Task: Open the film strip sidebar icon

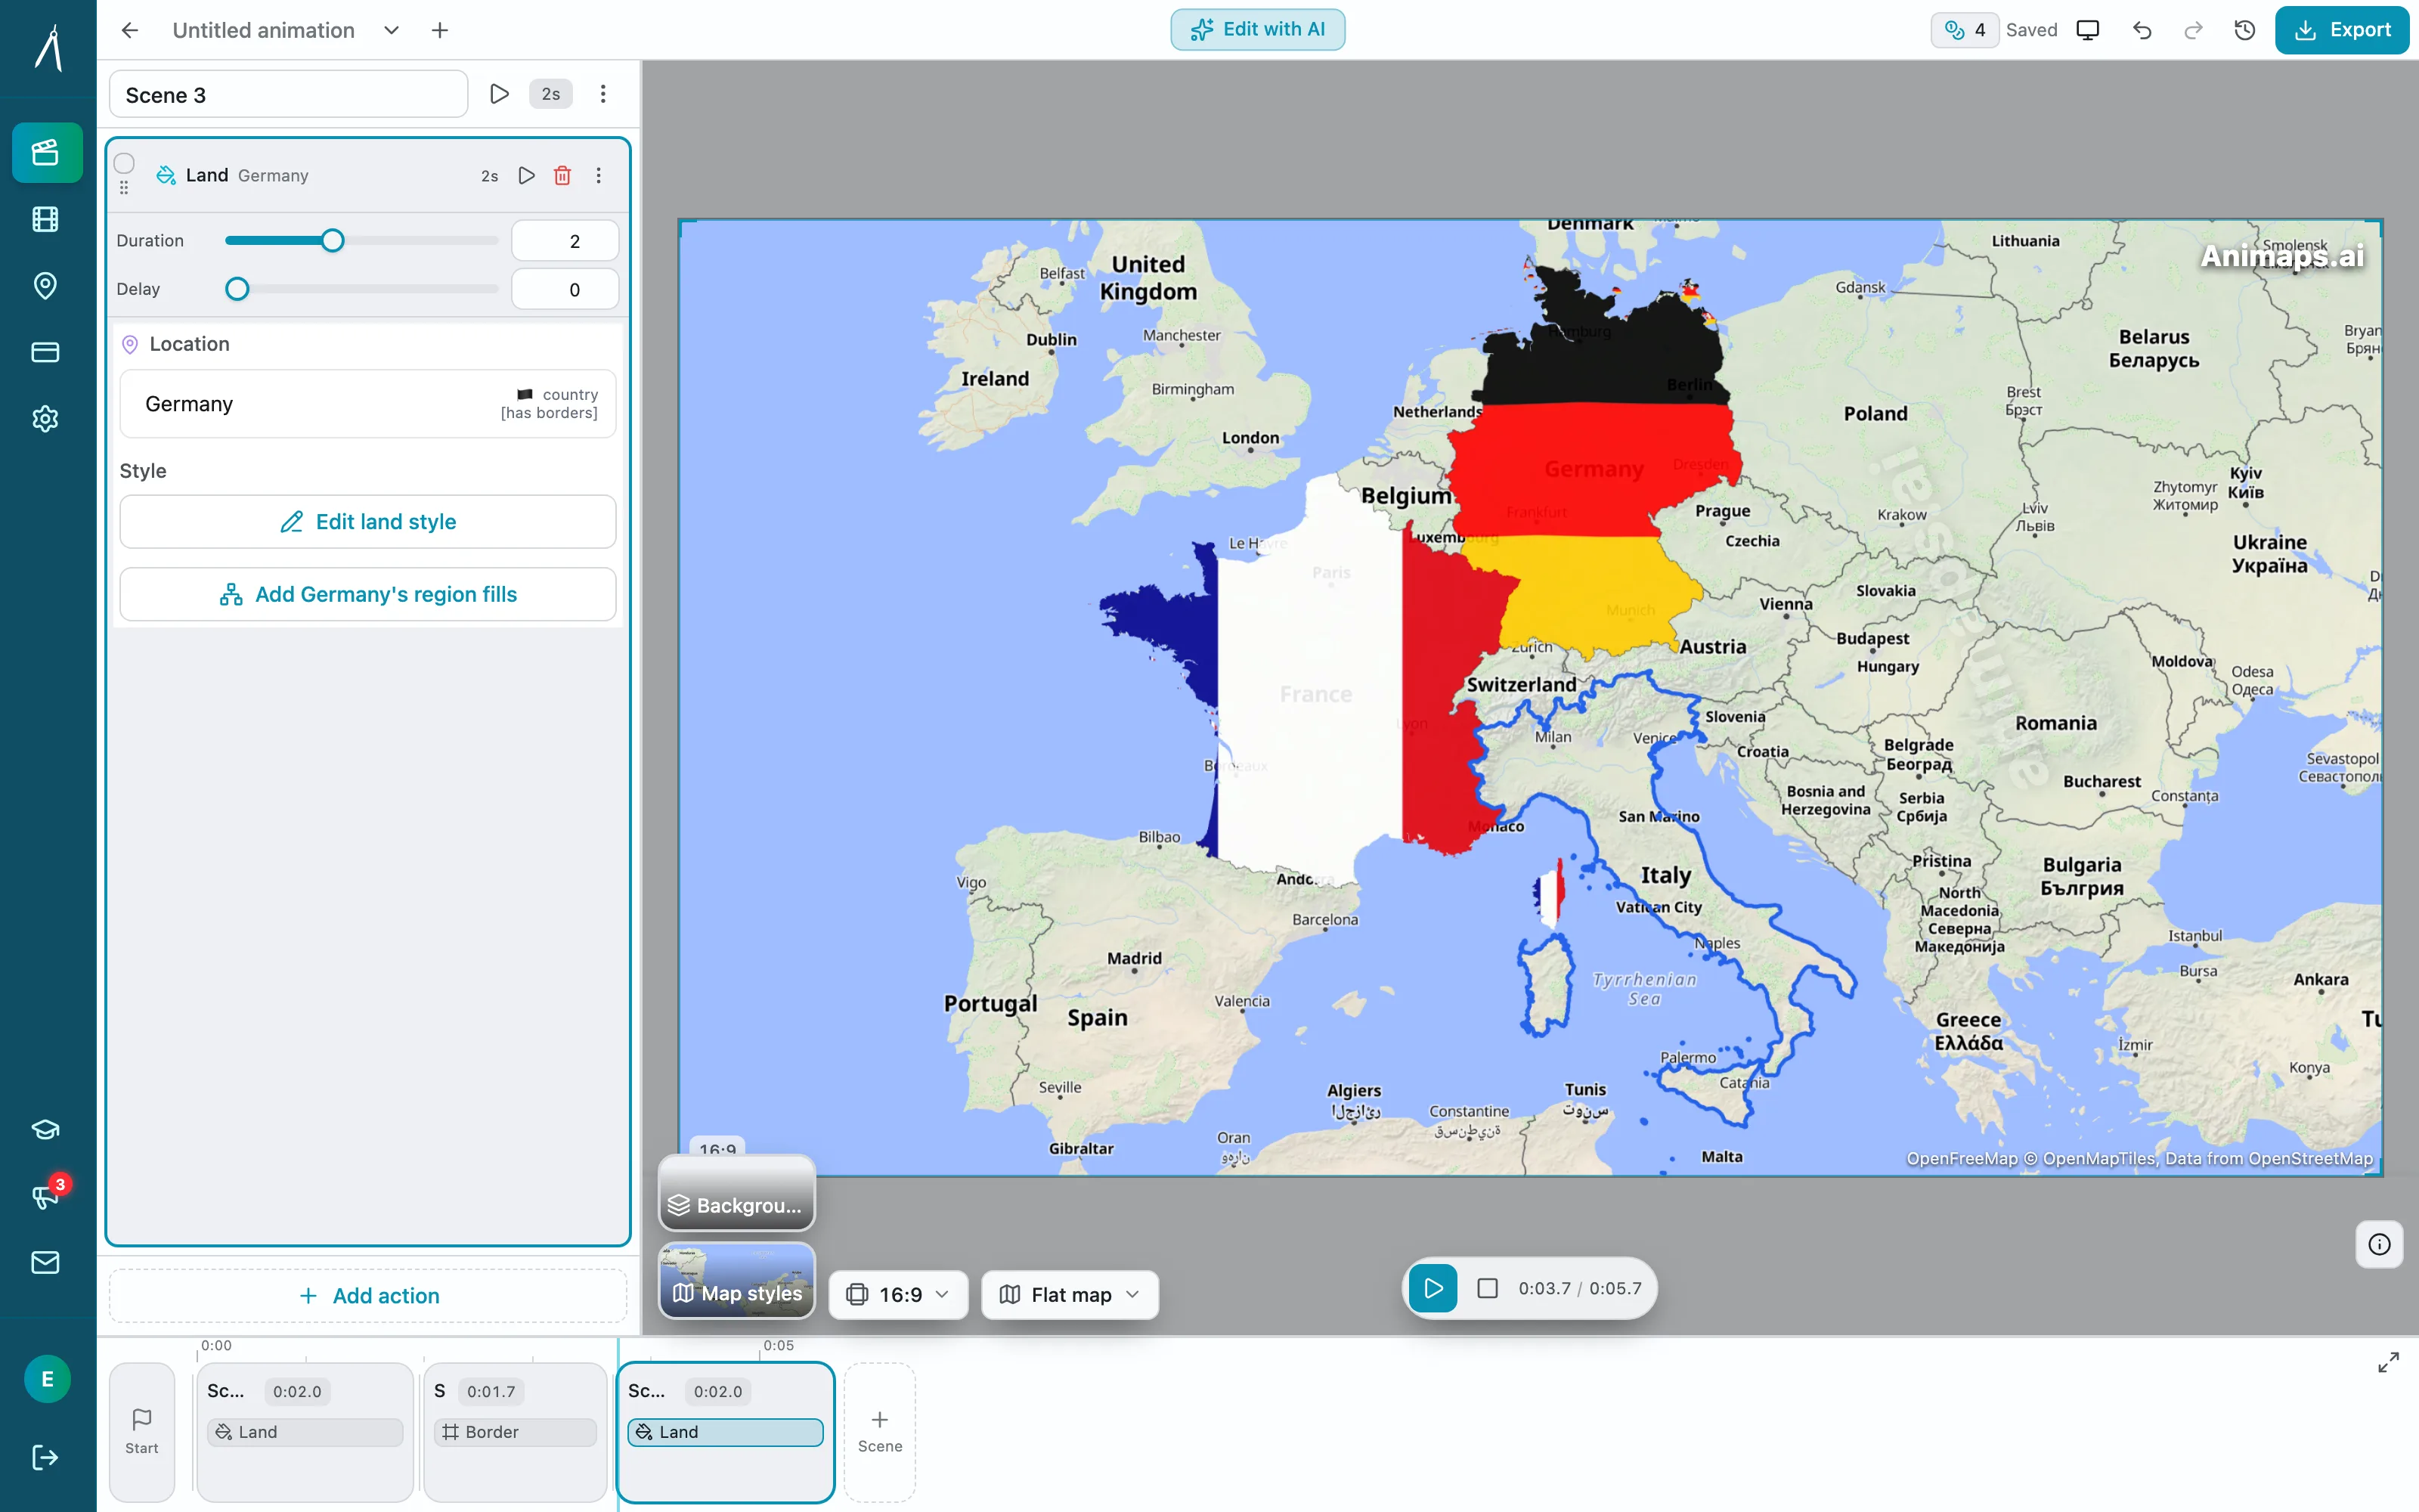Action: pyautogui.click(x=46, y=219)
